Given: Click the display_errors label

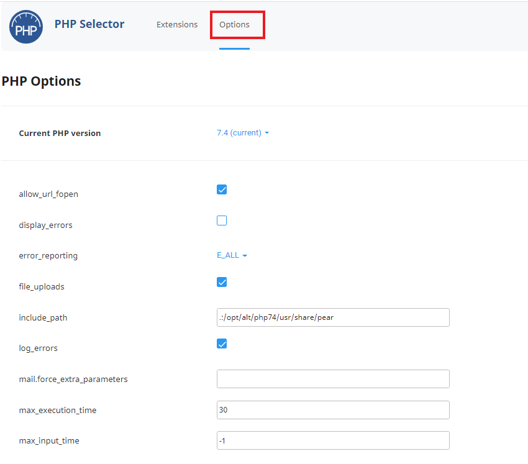Looking at the screenshot, I should [45, 225].
